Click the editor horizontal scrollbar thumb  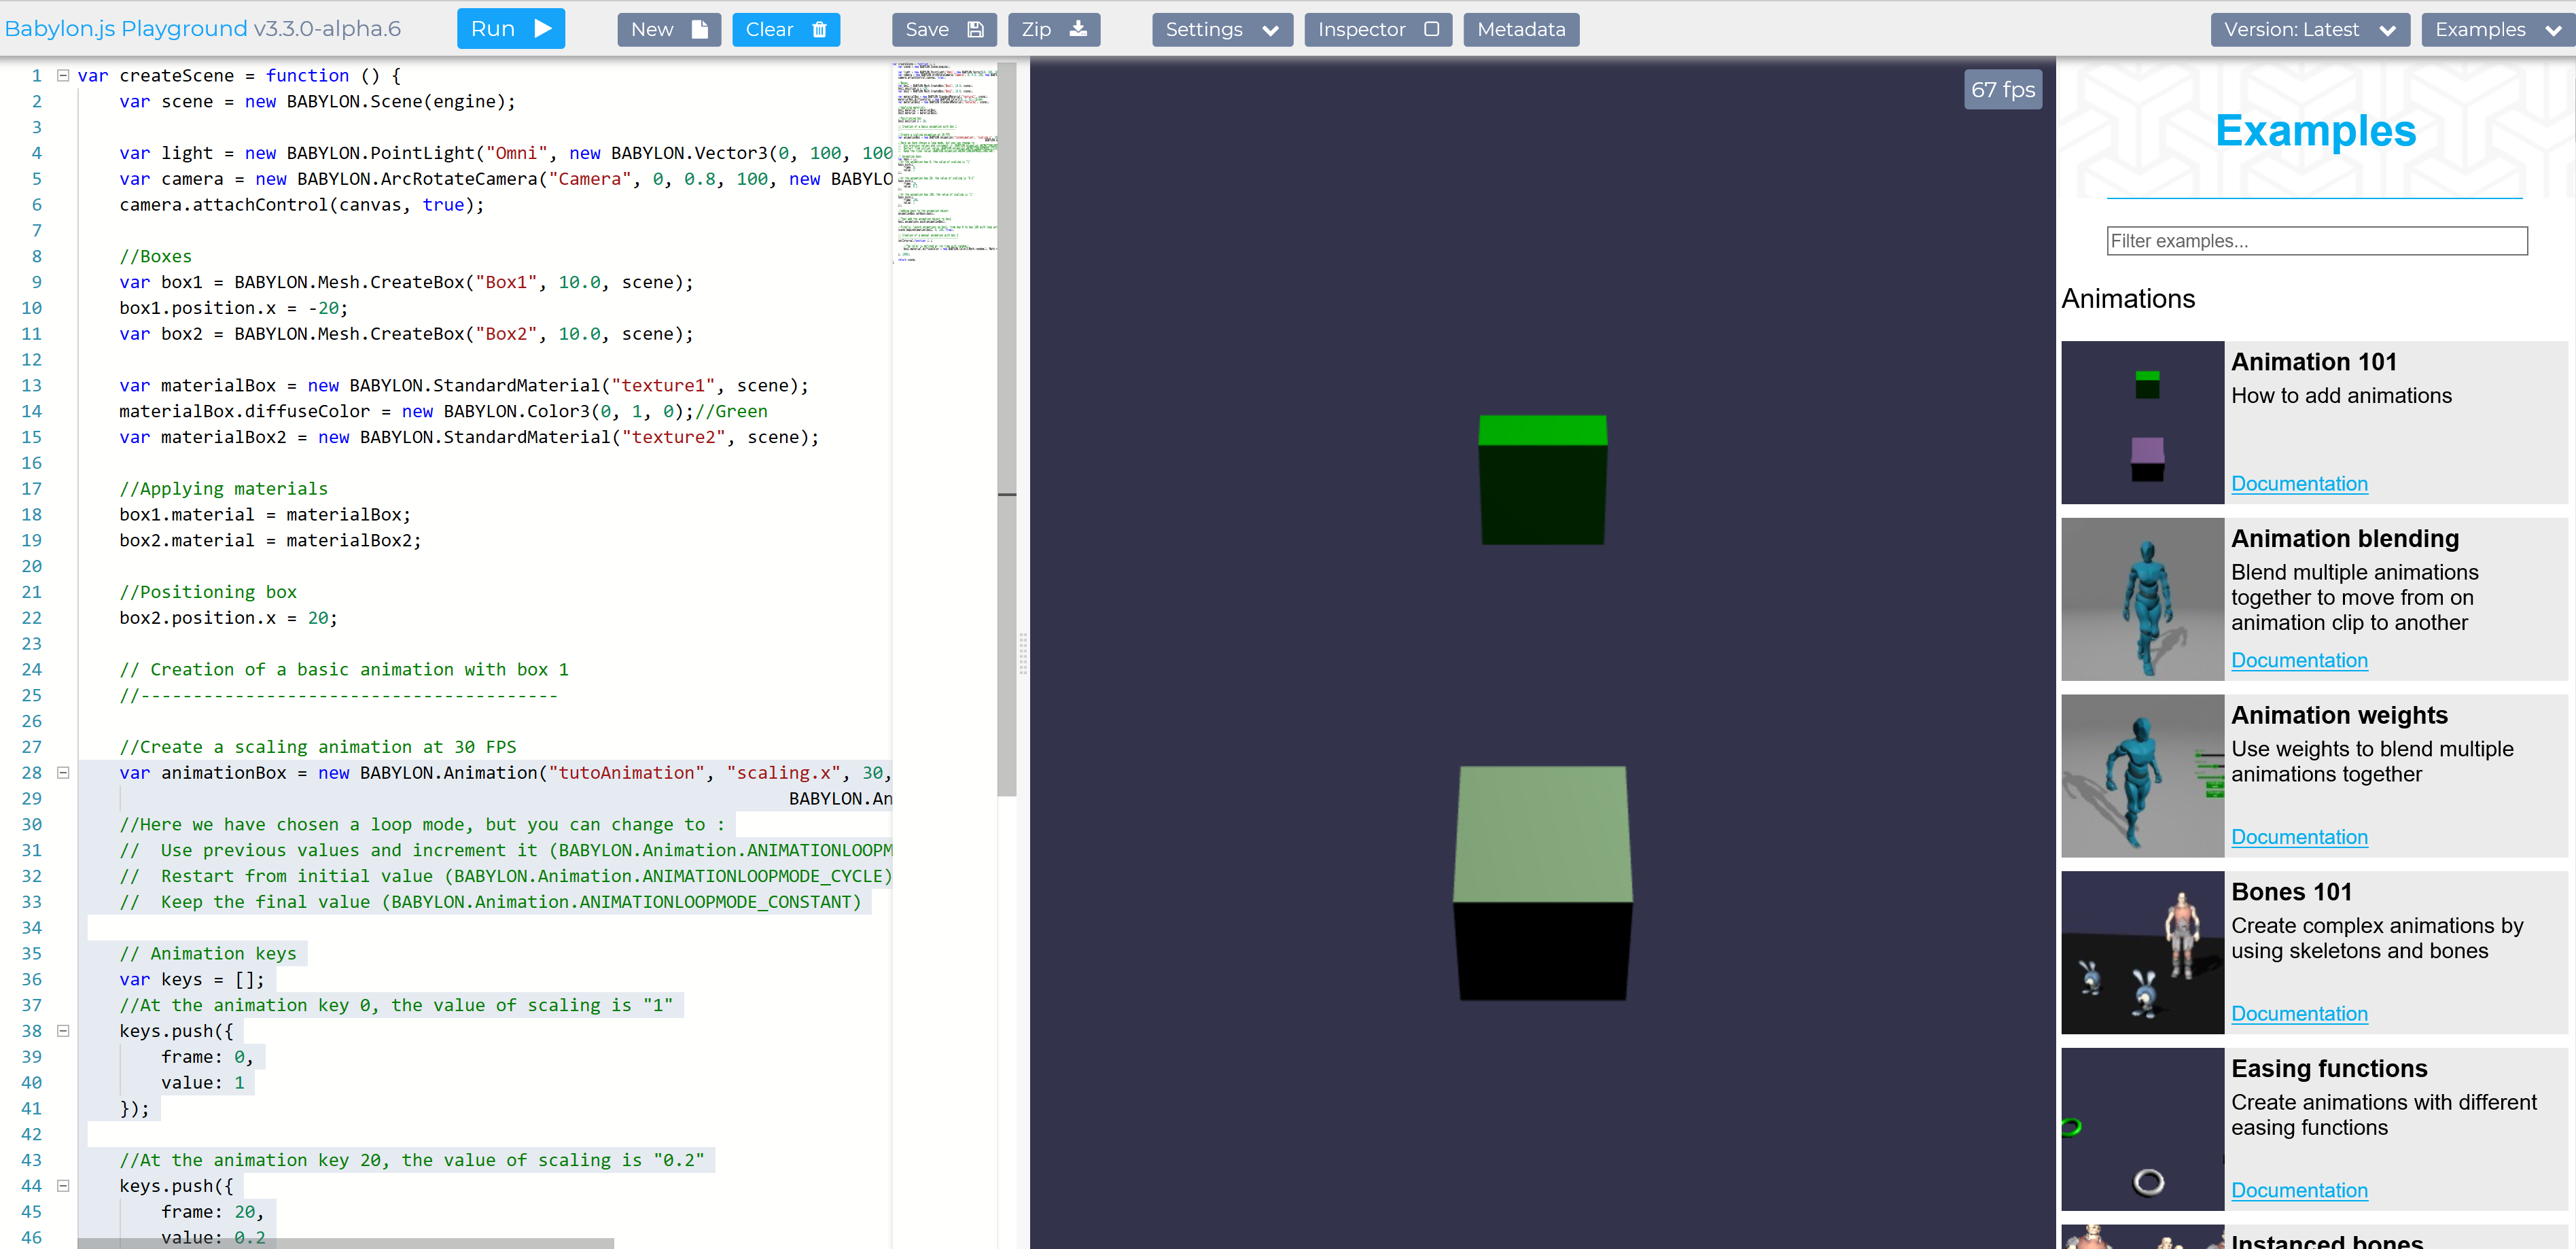click(x=346, y=1243)
